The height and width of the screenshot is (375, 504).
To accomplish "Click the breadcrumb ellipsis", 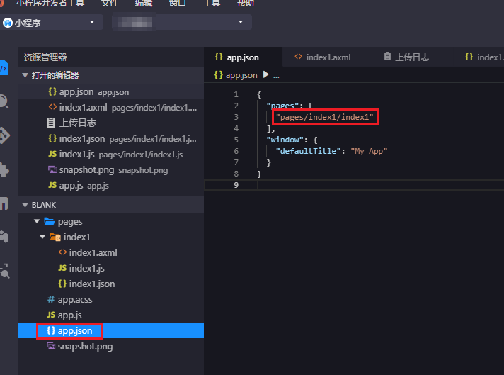I will pos(276,76).
